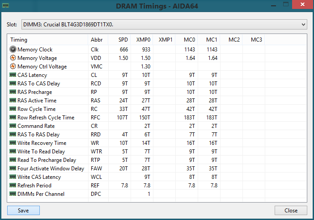Click the Row Refresh Cycle Time chip icon
The image size is (314, 220).
[13, 117]
